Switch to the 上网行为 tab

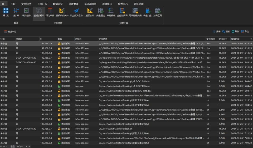[x=42, y=4]
